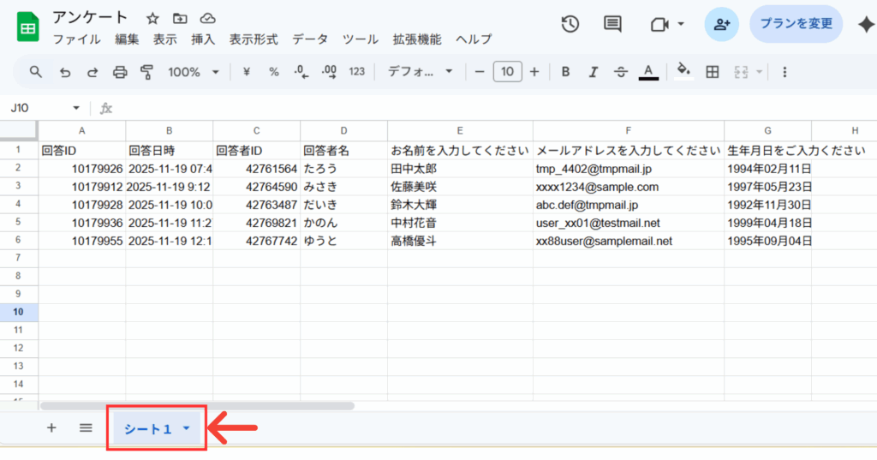Select the paint format tool
Image resolution: width=877 pixels, height=460 pixels.
146,72
